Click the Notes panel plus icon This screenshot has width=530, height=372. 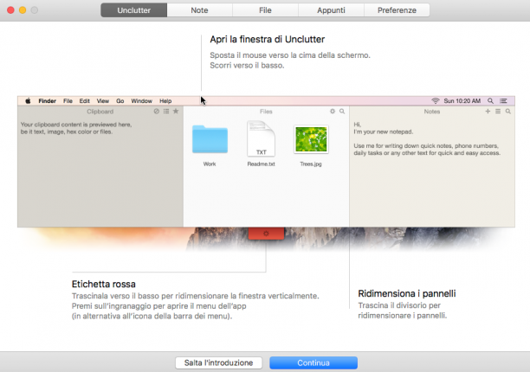pyautogui.click(x=488, y=111)
